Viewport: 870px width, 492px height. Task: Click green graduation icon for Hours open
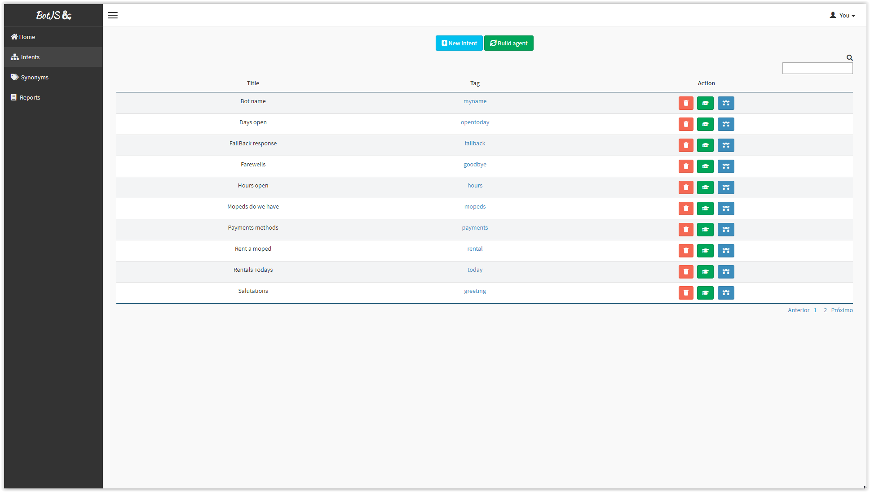pos(705,187)
